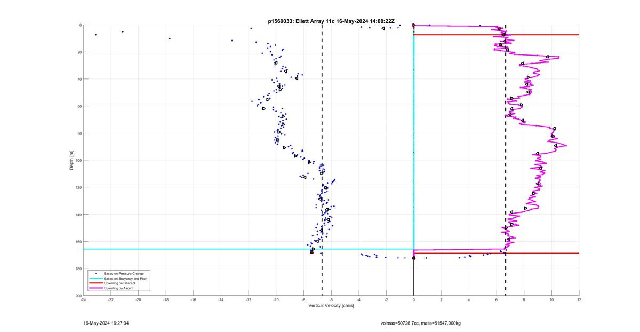The image size is (640, 332).
Task: Click x-axis tick label '-14'
Action: (221, 299)
